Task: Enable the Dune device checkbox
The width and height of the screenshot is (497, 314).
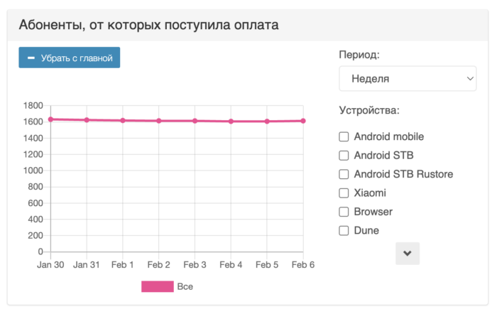Action: pos(344,230)
